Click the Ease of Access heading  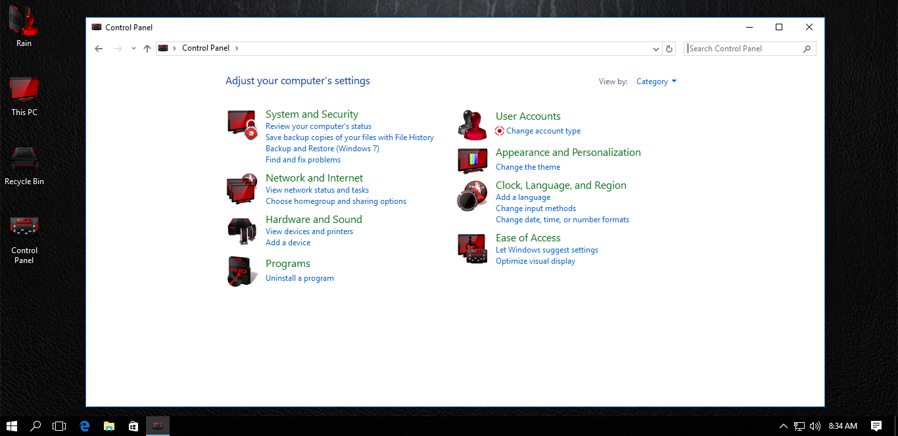[528, 238]
